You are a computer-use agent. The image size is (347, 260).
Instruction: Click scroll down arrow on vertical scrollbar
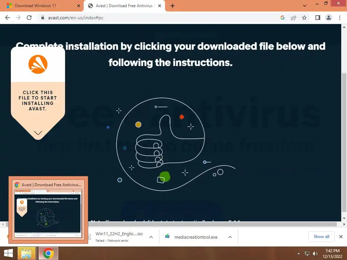click(x=344, y=218)
